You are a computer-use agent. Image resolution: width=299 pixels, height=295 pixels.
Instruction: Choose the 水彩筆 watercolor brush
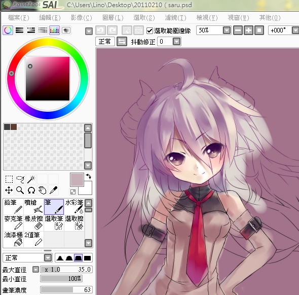[x=74, y=207]
